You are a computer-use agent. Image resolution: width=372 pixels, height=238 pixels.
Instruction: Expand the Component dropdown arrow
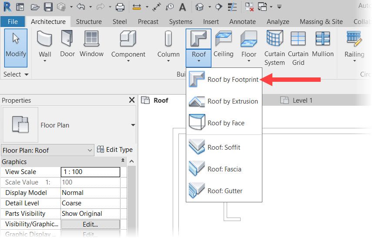click(128, 61)
